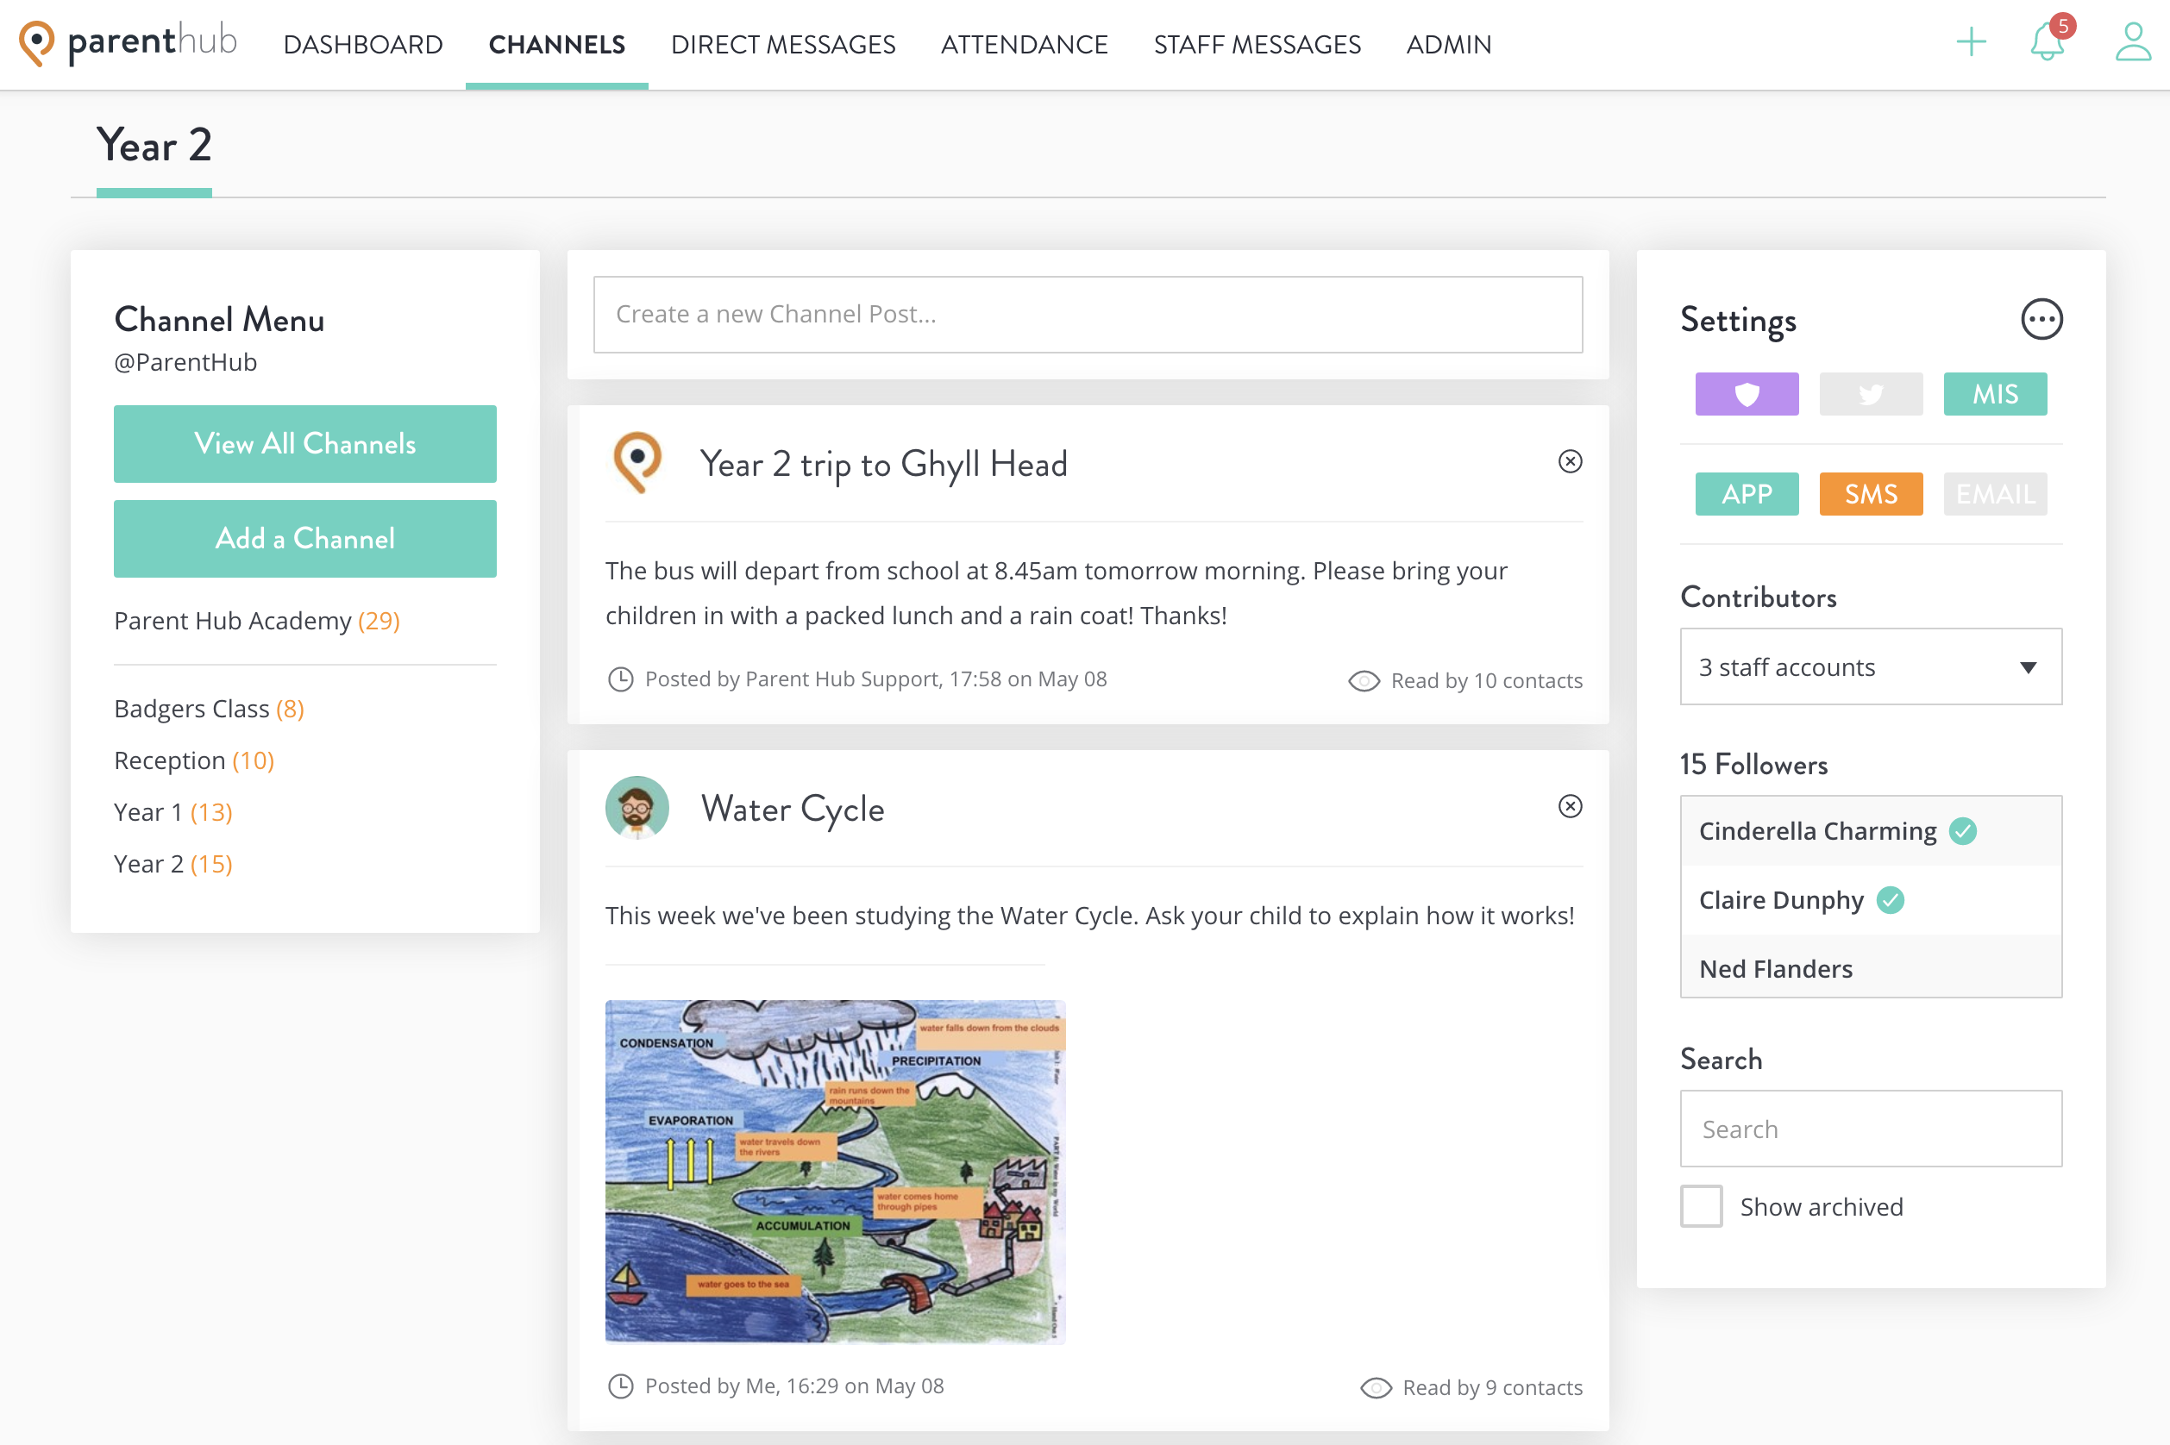
Task: Toggle the MIS setting
Action: [1995, 394]
